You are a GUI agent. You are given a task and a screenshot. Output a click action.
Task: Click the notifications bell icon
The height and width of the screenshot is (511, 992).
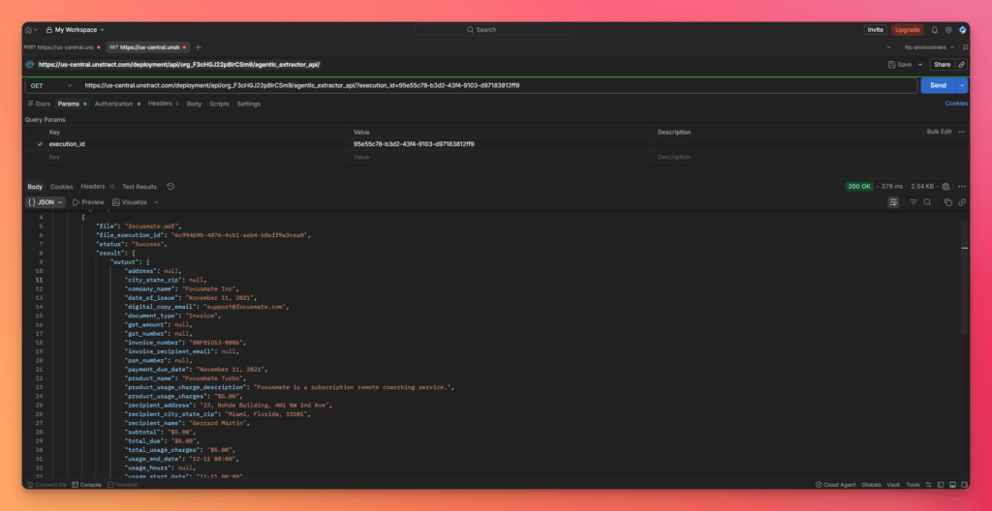(x=935, y=30)
